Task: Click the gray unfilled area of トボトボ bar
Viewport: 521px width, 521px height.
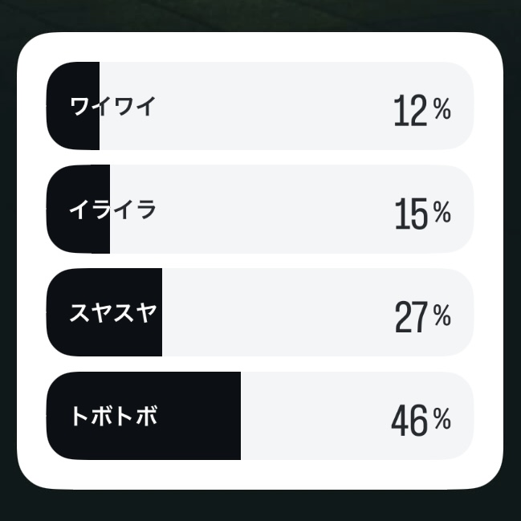Action: click(357, 416)
